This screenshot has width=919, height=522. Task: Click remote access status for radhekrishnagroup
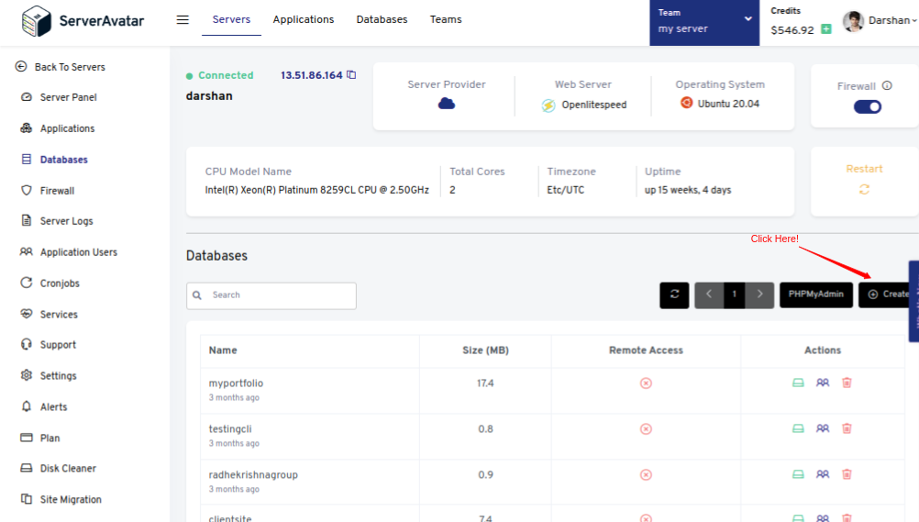pyautogui.click(x=646, y=474)
